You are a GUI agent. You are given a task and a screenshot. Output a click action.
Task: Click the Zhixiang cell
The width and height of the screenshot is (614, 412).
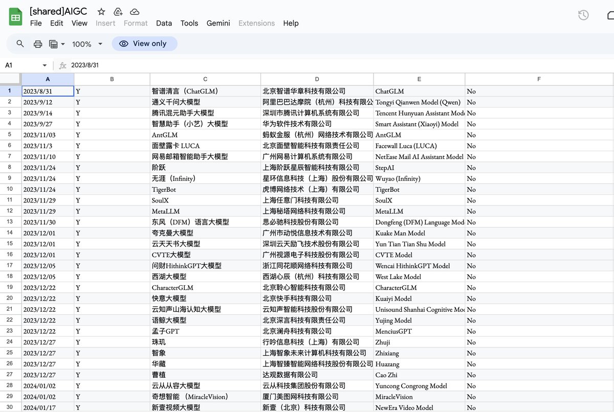pyautogui.click(x=419, y=353)
